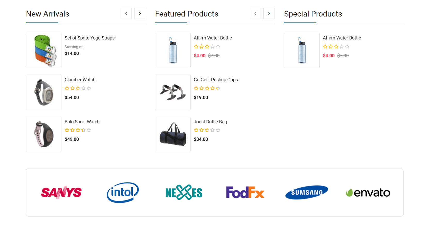The height and width of the screenshot is (226, 424).
Task: Show next New Arrivals products
Action: point(140,13)
